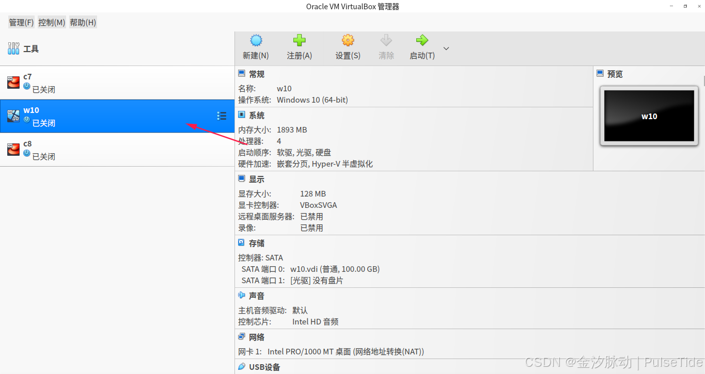
Task: Open the dropdown arrow next to 启动(T)
Action: (446, 48)
